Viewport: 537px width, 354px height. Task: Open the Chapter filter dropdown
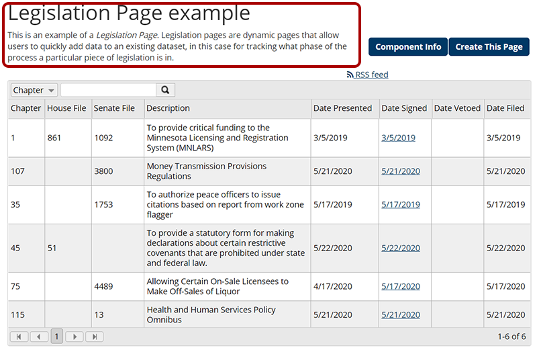[x=34, y=90]
